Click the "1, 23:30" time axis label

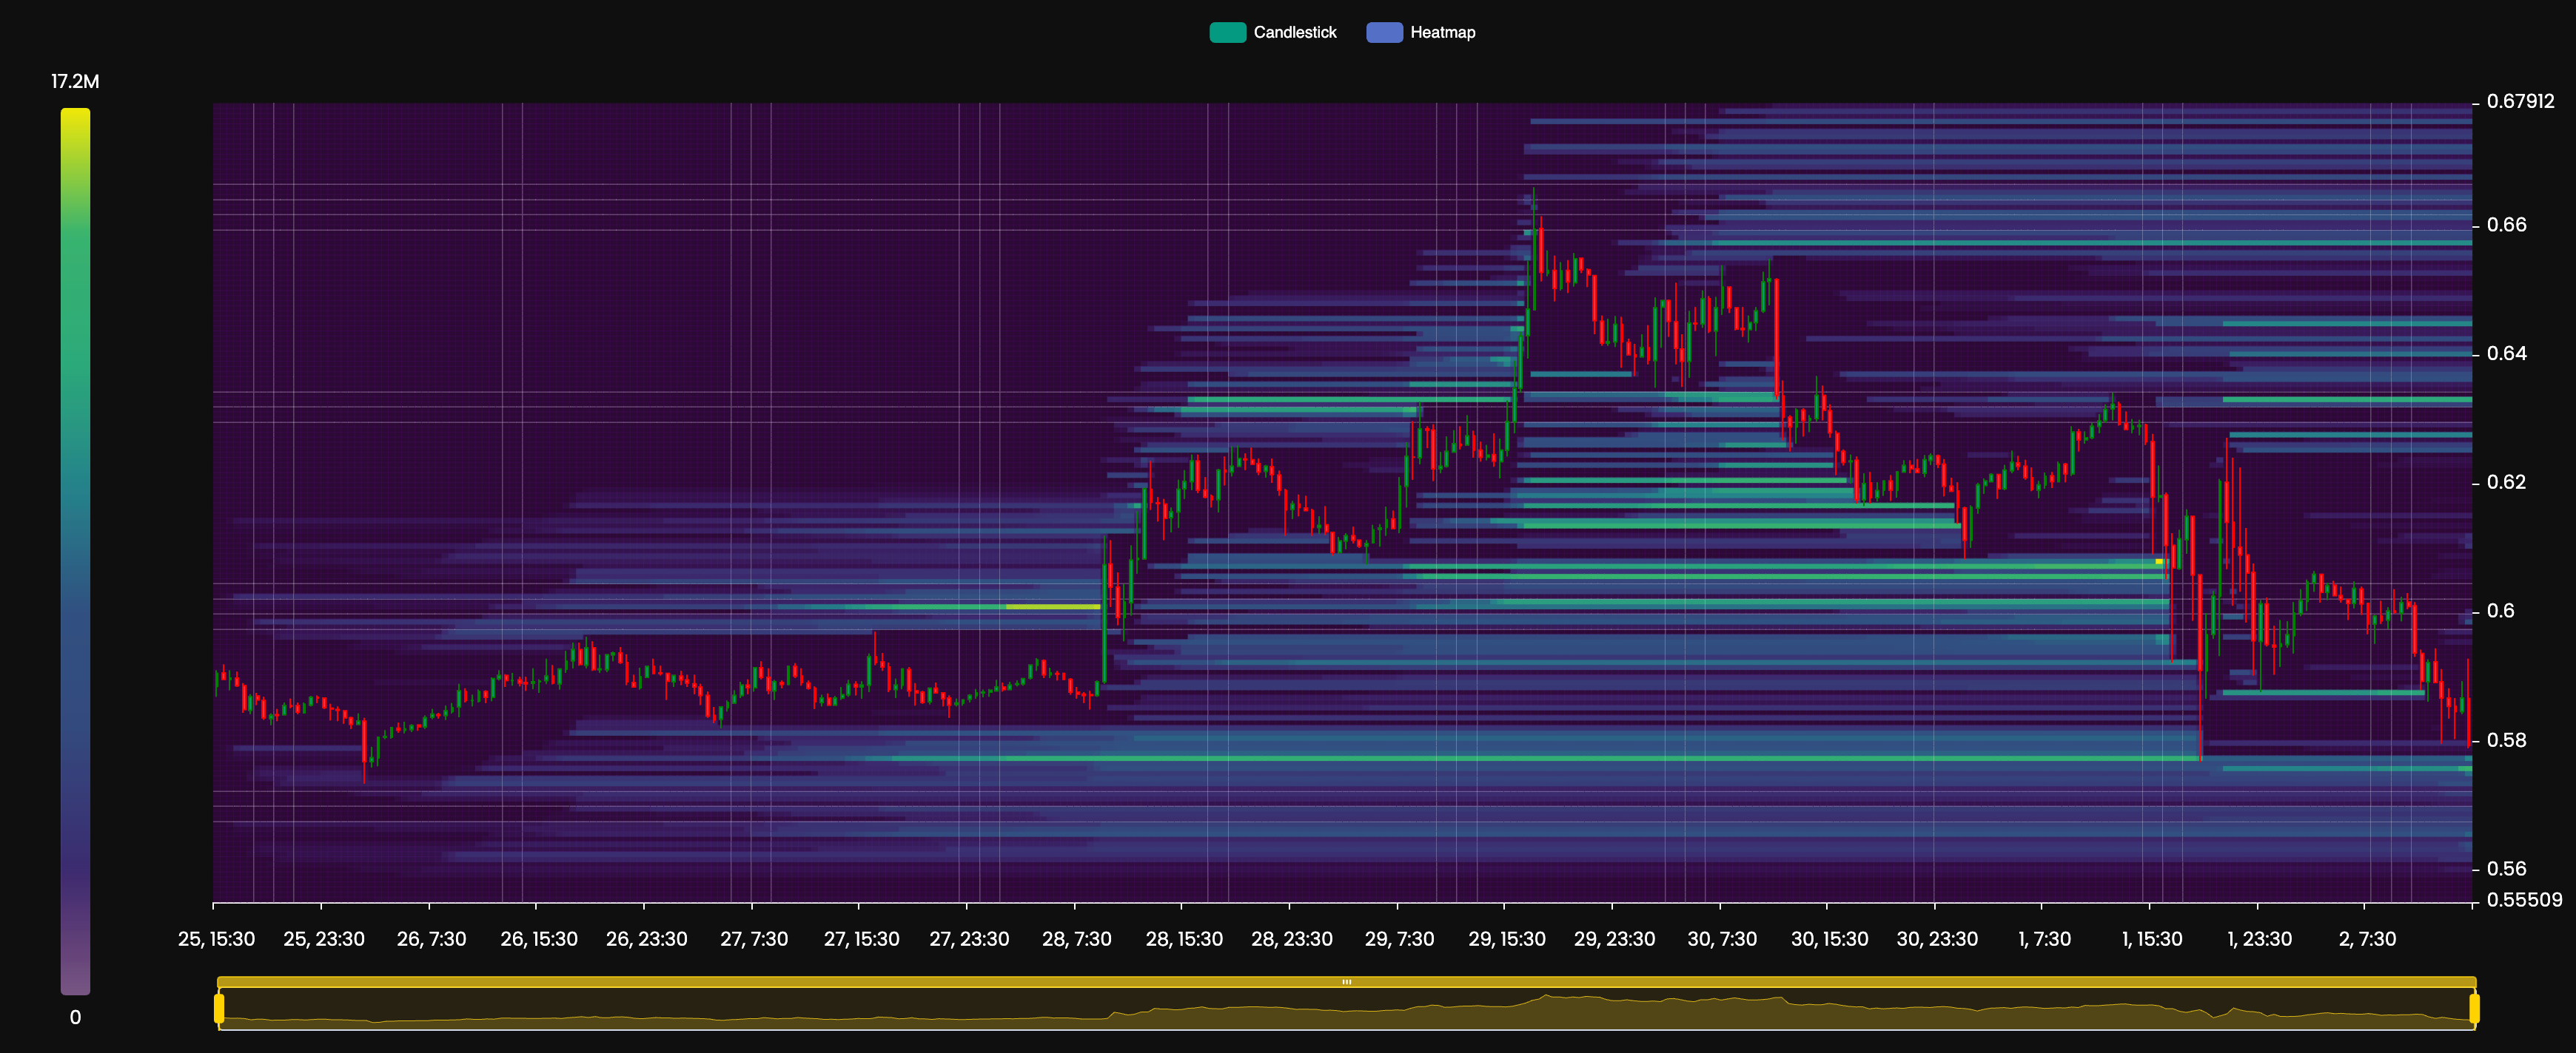point(2259,939)
